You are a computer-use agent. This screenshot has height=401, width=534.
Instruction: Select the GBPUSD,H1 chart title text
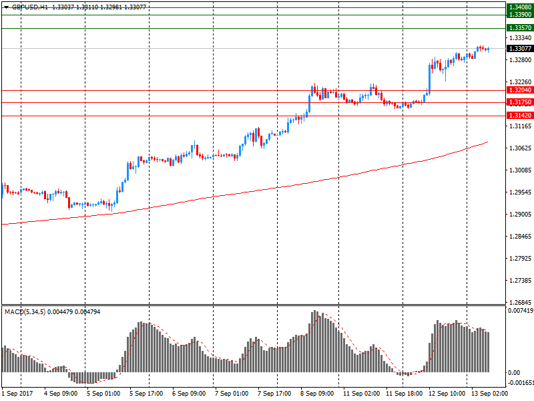[30, 7]
